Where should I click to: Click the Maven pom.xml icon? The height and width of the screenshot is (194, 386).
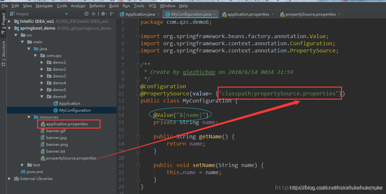[x=23, y=172]
